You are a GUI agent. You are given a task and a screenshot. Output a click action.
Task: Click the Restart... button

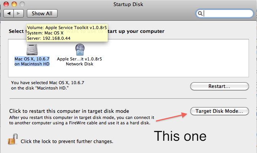pos(219,86)
